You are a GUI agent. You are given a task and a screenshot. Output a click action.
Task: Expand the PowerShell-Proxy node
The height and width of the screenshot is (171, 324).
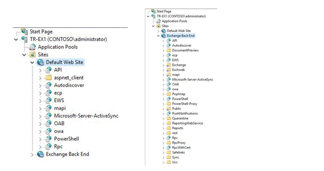click(x=164, y=104)
